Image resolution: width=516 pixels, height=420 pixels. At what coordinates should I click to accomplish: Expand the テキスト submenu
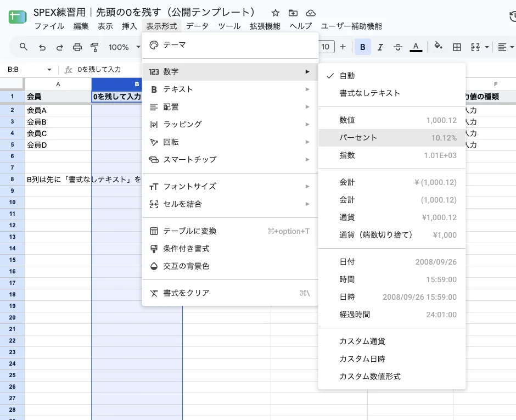click(x=231, y=89)
